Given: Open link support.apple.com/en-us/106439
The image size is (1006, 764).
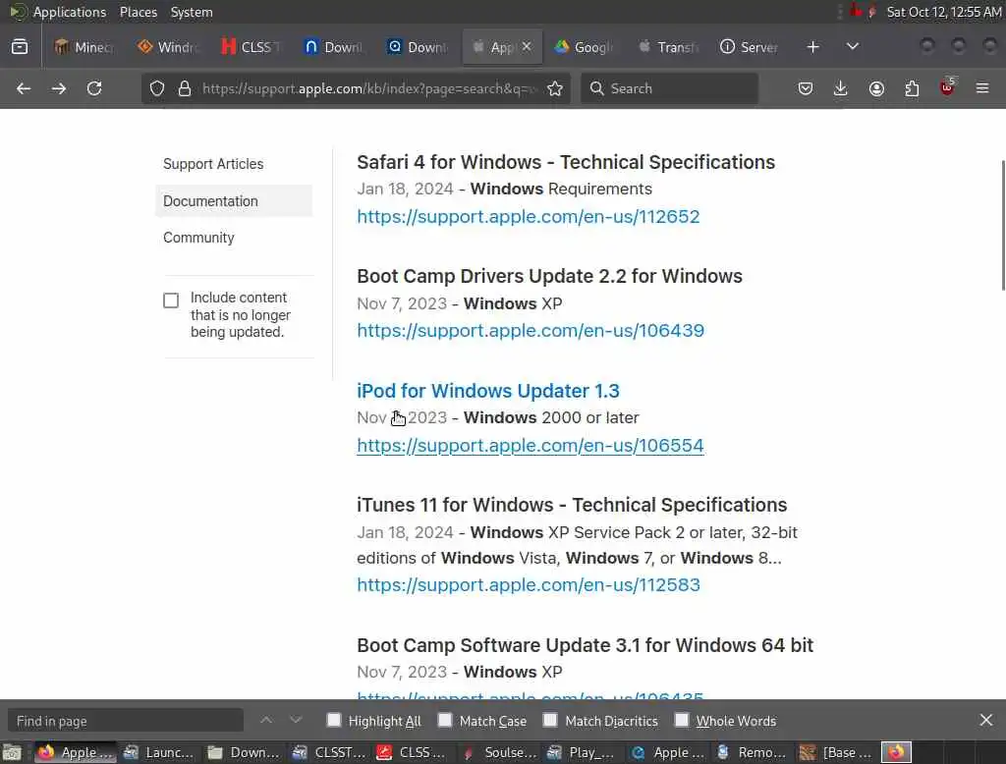Looking at the screenshot, I should click(531, 330).
